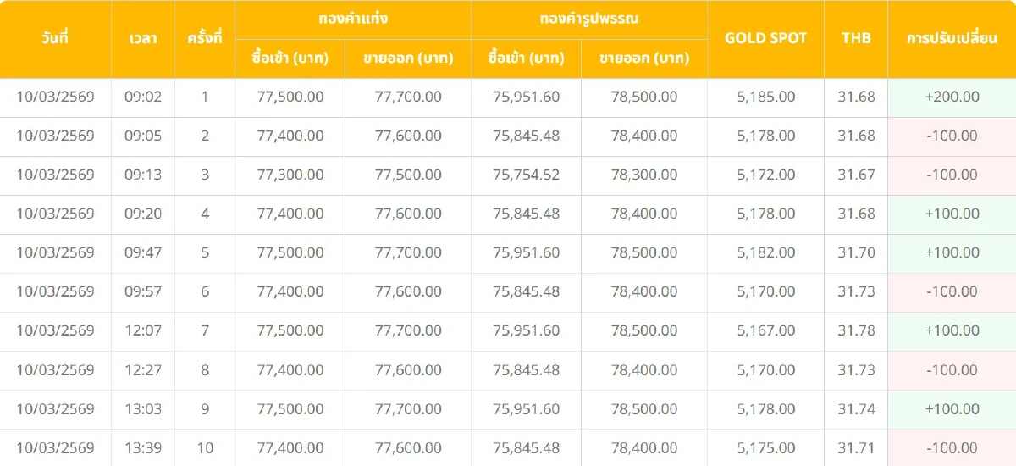Select the ทองคำแท่ง group header
Viewport: 1016px width, 466px height.
[353, 19]
